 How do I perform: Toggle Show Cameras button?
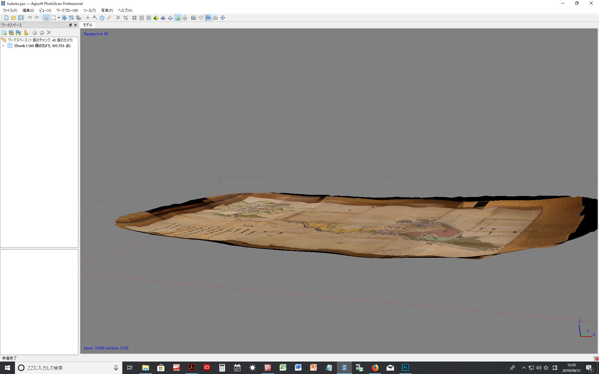point(193,18)
